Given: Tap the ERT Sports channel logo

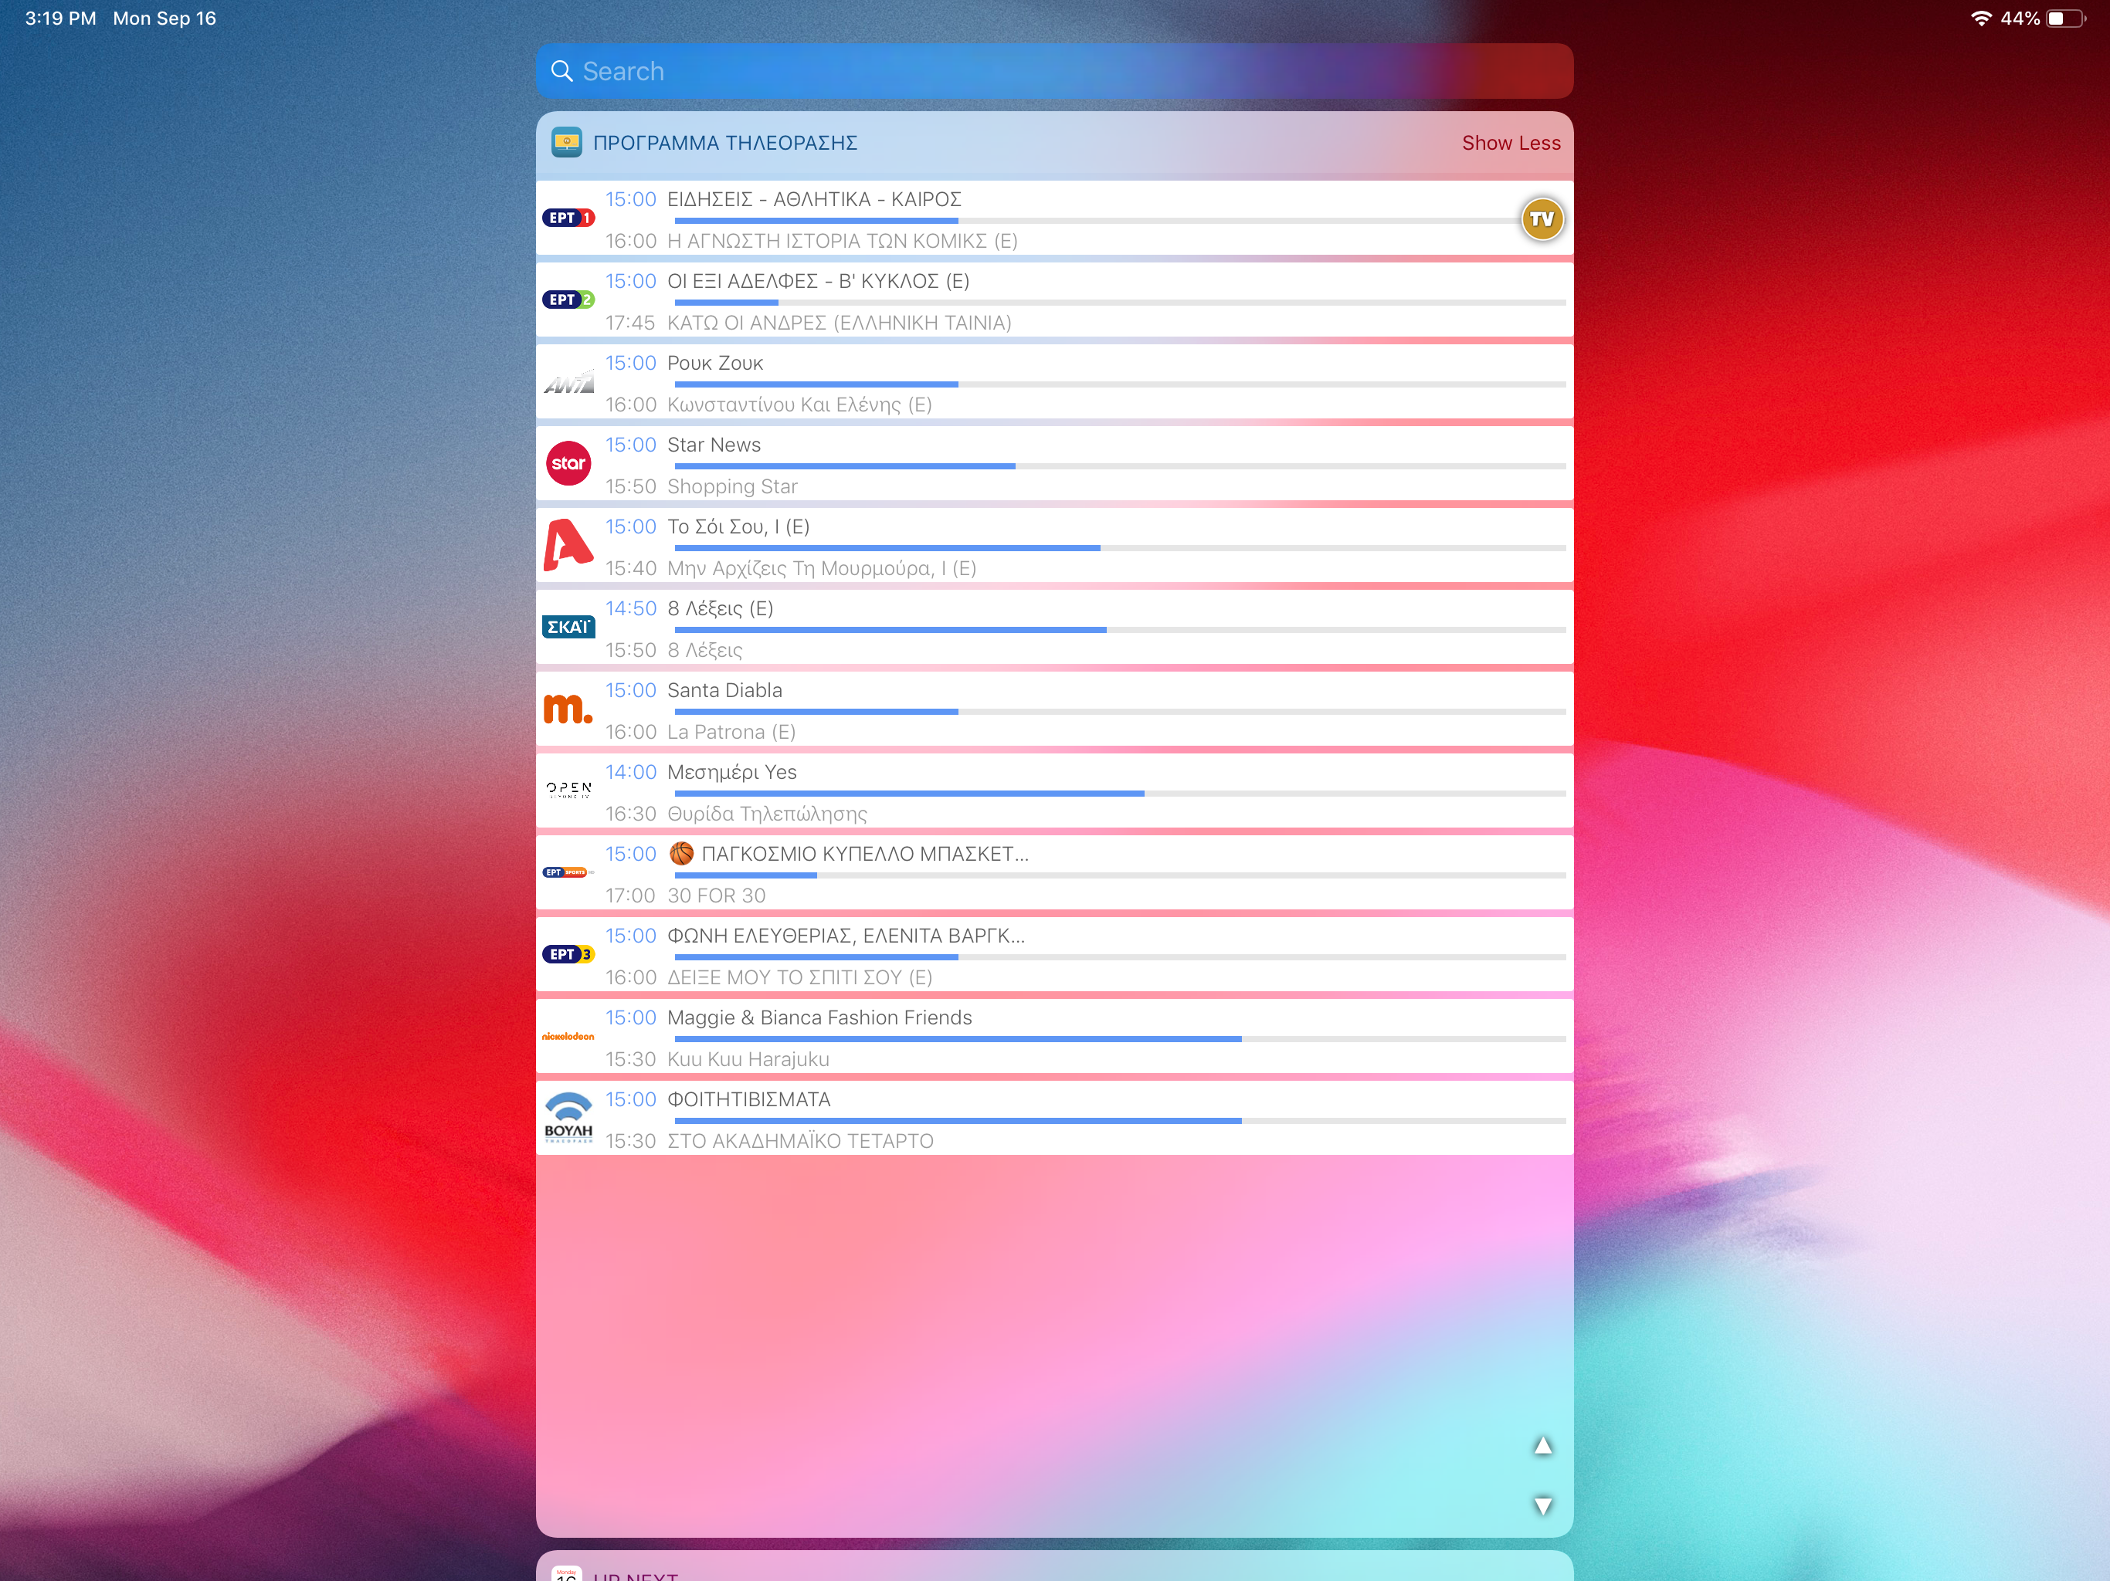Looking at the screenshot, I should pyautogui.click(x=568, y=872).
